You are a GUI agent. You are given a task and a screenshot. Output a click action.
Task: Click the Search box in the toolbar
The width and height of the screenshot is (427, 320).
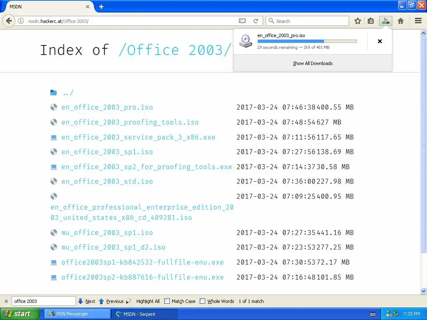tap(307, 21)
